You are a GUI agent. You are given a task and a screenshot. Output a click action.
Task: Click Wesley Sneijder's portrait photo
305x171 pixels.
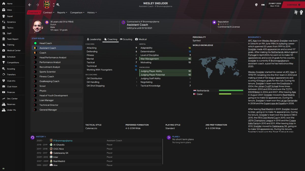coord(38,26)
